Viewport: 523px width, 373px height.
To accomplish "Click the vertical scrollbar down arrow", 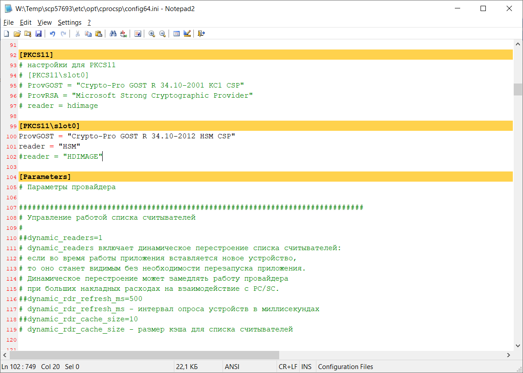I will [517, 346].
